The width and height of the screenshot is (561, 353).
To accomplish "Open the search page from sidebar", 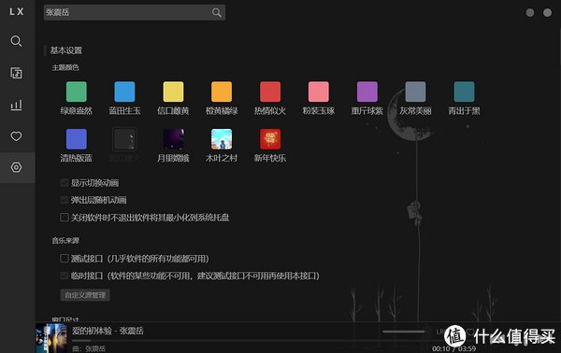I will (x=16, y=41).
